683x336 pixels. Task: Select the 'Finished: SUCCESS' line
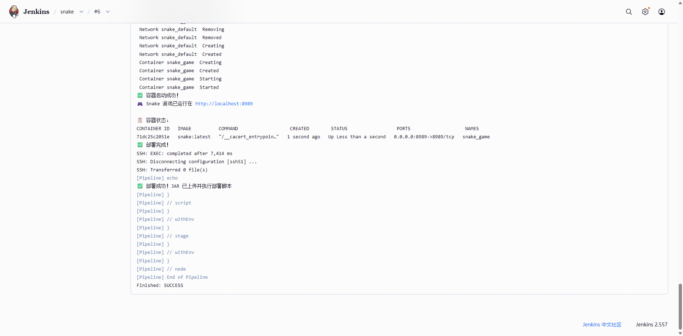[x=160, y=286]
